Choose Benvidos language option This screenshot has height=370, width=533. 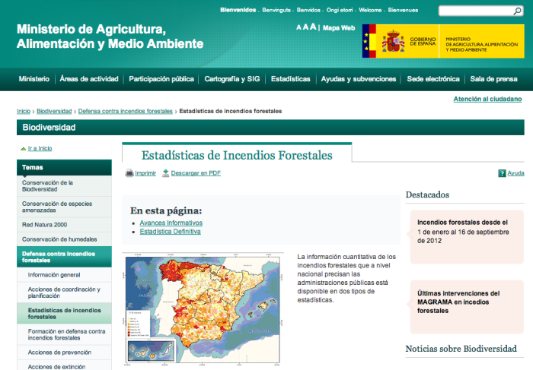tap(308, 10)
